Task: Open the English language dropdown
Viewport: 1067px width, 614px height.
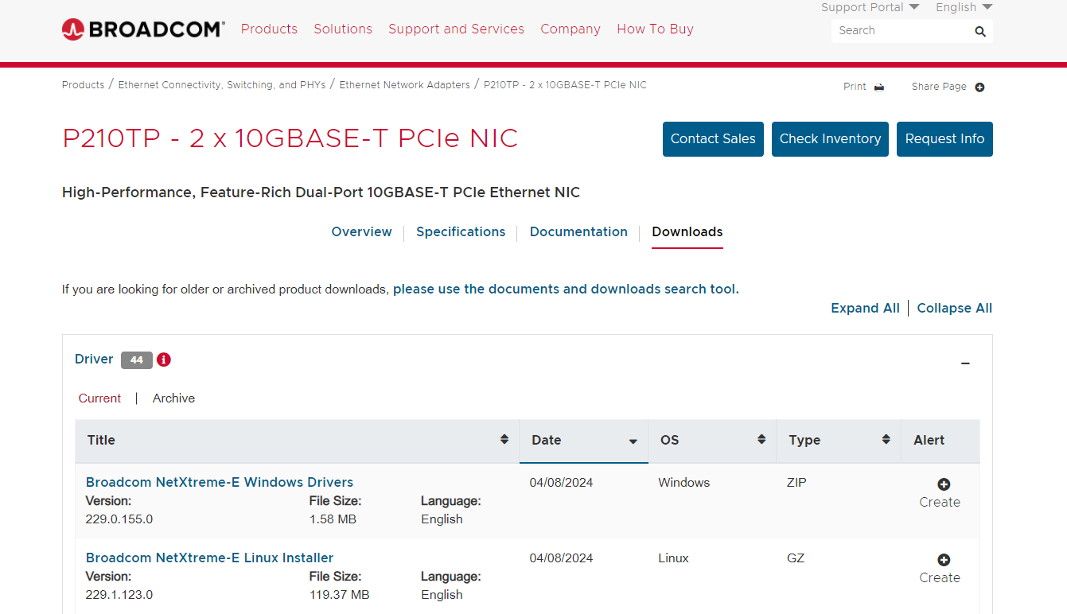Action: [x=964, y=7]
